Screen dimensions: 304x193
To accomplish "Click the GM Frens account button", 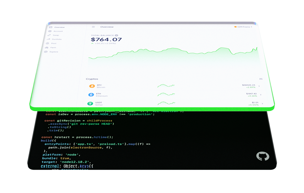I will [x=243, y=27].
